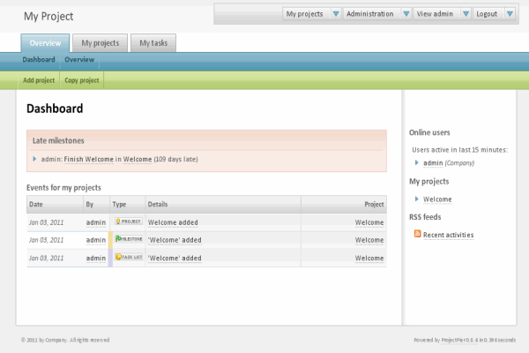The height and width of the screenshot is (353, 529).
Task: Select the Dashboard submenu item
Action: point(39,60)
